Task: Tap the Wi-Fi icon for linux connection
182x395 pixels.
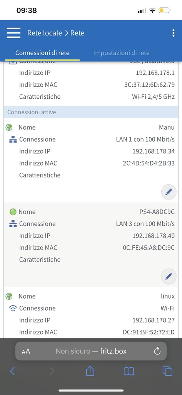Action: [13, 308]
